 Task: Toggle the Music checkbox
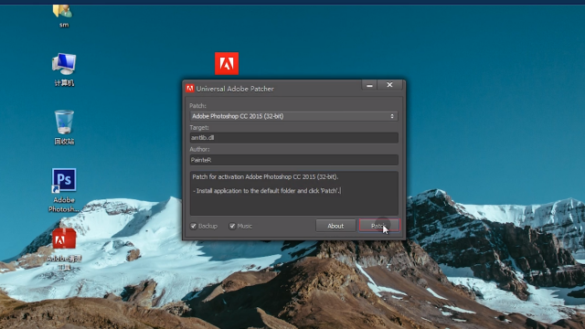[232, 226]
